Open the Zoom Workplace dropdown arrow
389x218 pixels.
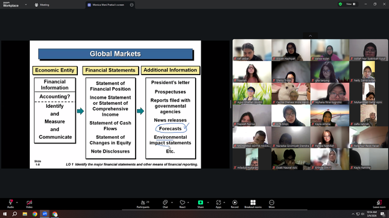(x=26, y=4)
